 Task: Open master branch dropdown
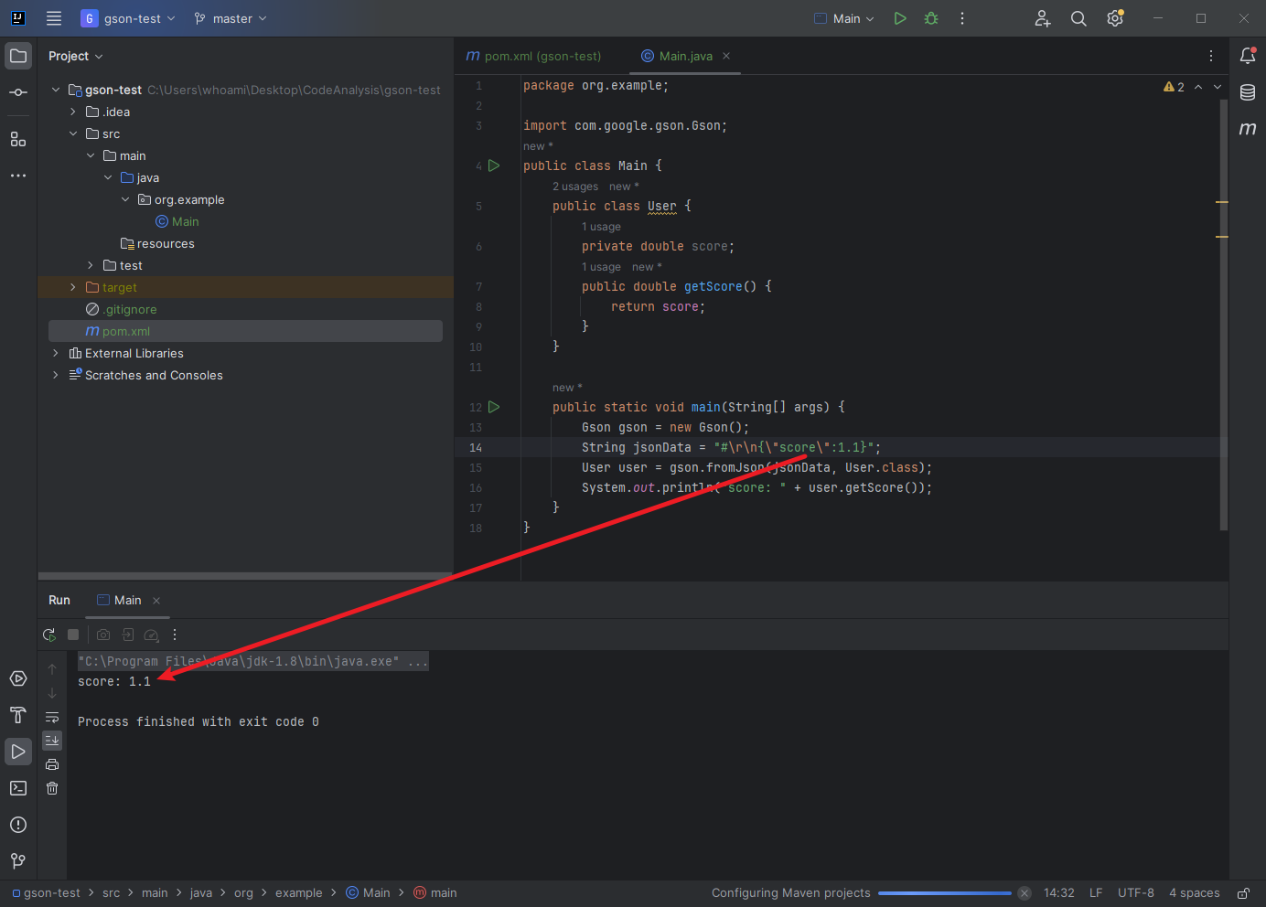pyautogui.click(x=231, y=18)
